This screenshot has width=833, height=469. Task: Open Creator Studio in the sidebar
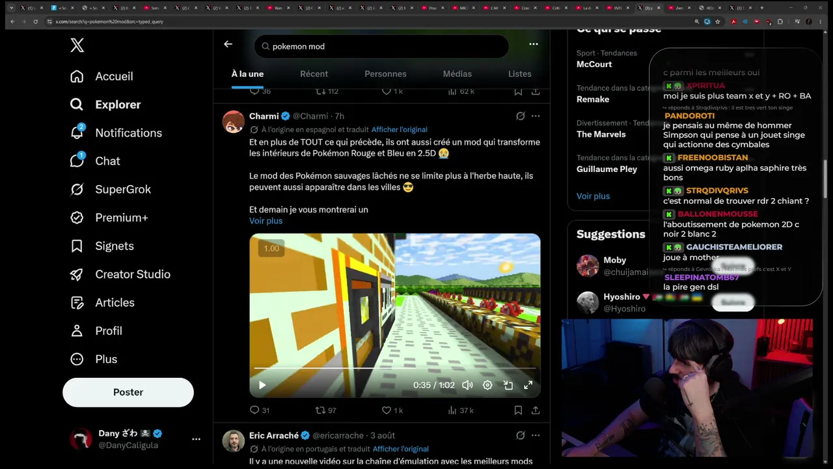pyautogui.click(x=120, y=274)
